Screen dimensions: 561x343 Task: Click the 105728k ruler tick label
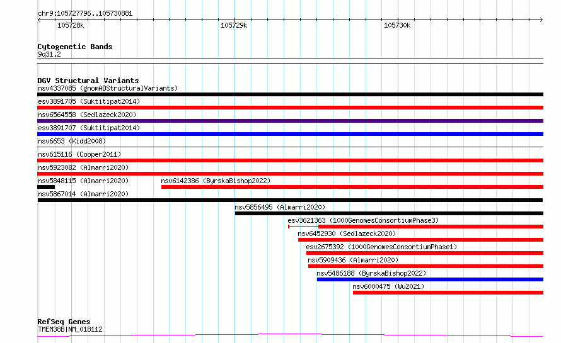tap(71, 25)
